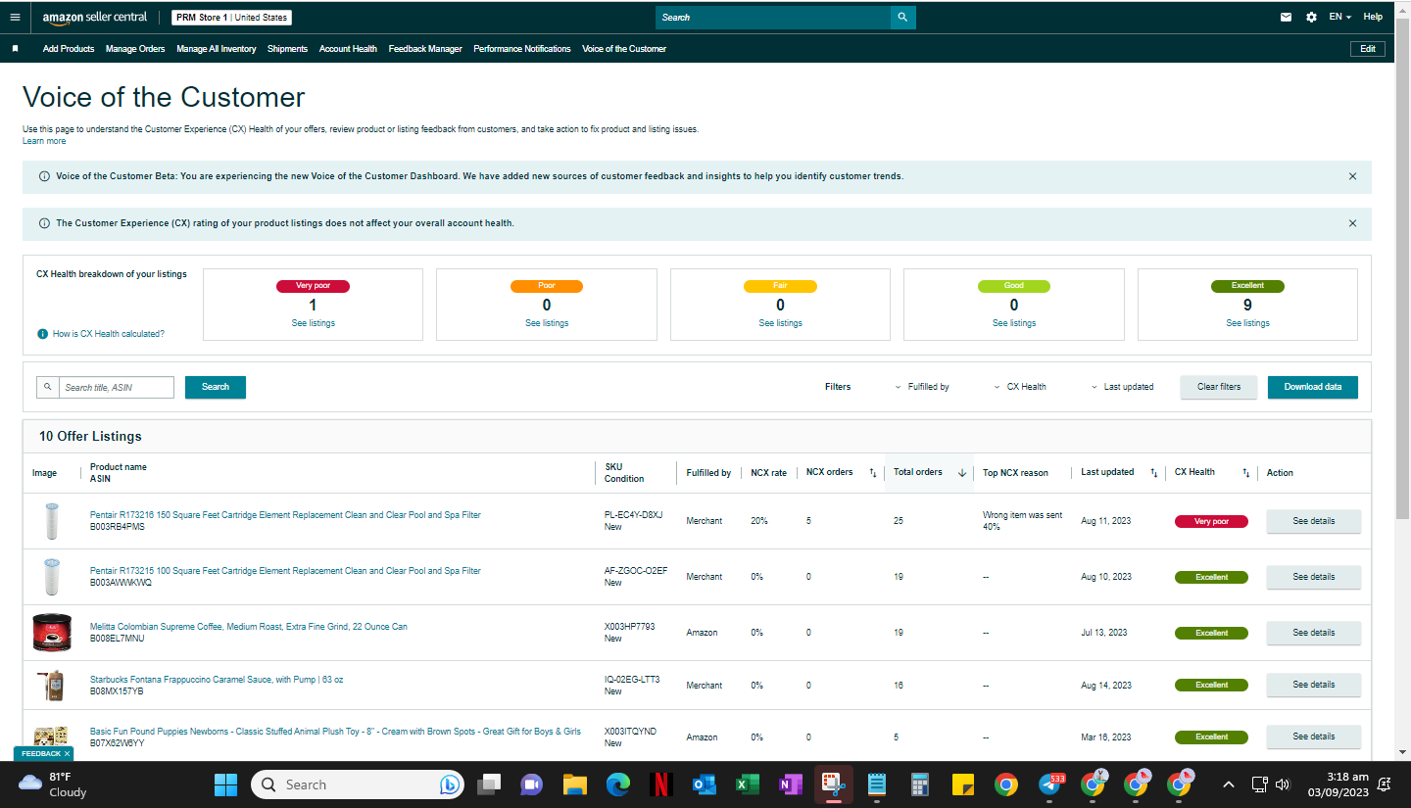
Task: Click the red Very poor badge in Pentair R173216 row
Action: tap(1211, 522)
